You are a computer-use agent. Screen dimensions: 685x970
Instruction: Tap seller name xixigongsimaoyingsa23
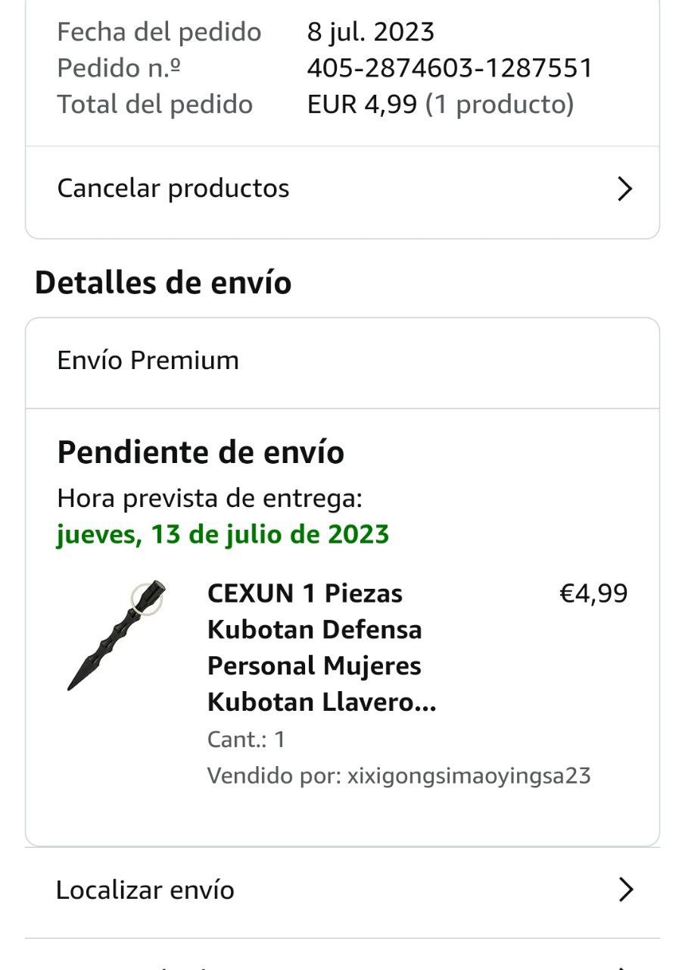(468, 776)
